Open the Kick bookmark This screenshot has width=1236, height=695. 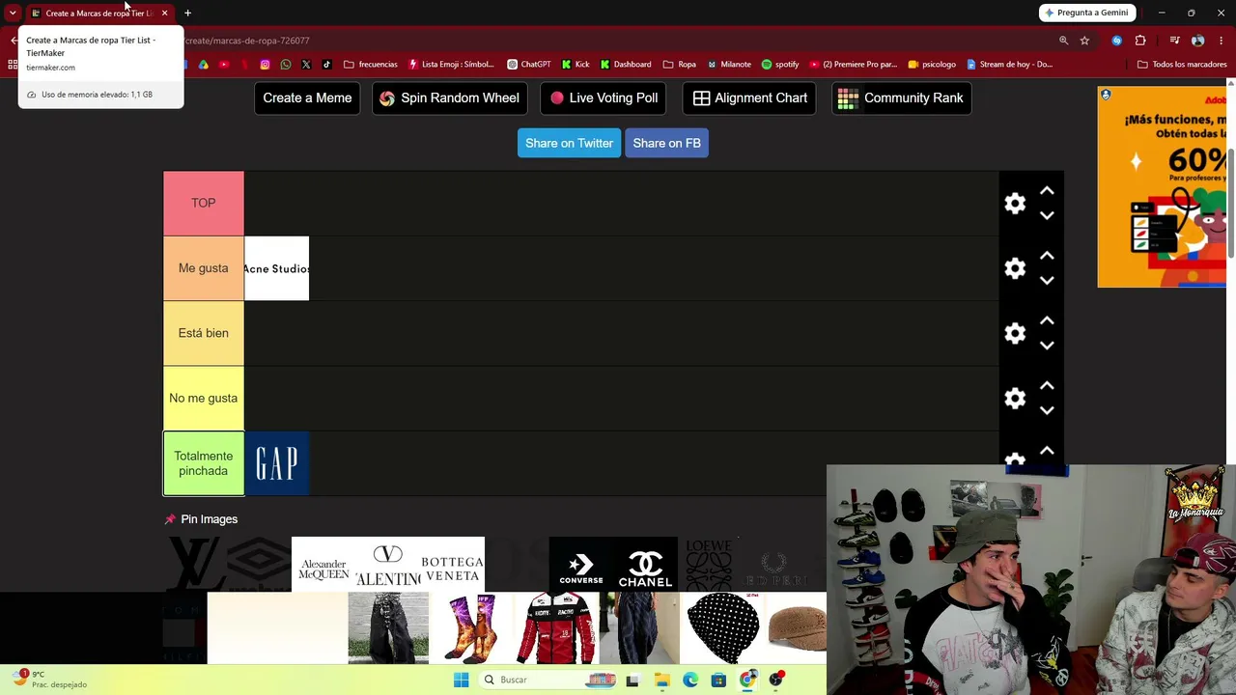coord(576,65)
